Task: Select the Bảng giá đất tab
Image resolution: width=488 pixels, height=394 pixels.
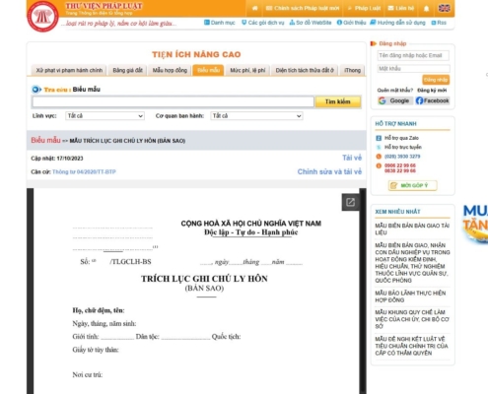Action: tap(127, 70)
